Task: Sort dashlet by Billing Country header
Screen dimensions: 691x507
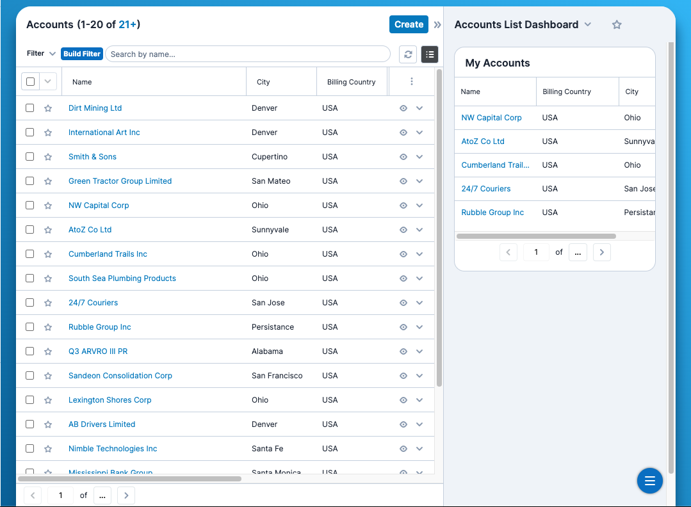Action: click(566, 92)
